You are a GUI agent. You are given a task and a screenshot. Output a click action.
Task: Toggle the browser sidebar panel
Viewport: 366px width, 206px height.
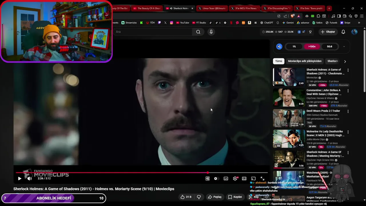tap(339, 16)
